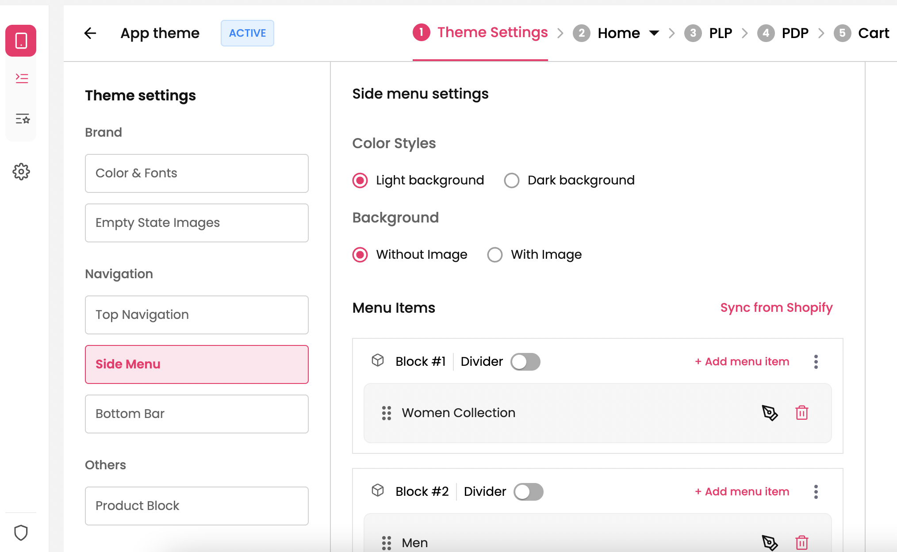Viewport: 897px width, 552px height.
Task: Open Top Navigation settings item
Action: pos(196,315)
